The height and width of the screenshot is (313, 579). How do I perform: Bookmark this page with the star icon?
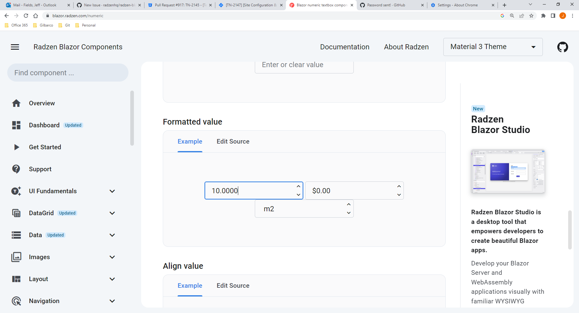tap(531, 16)
